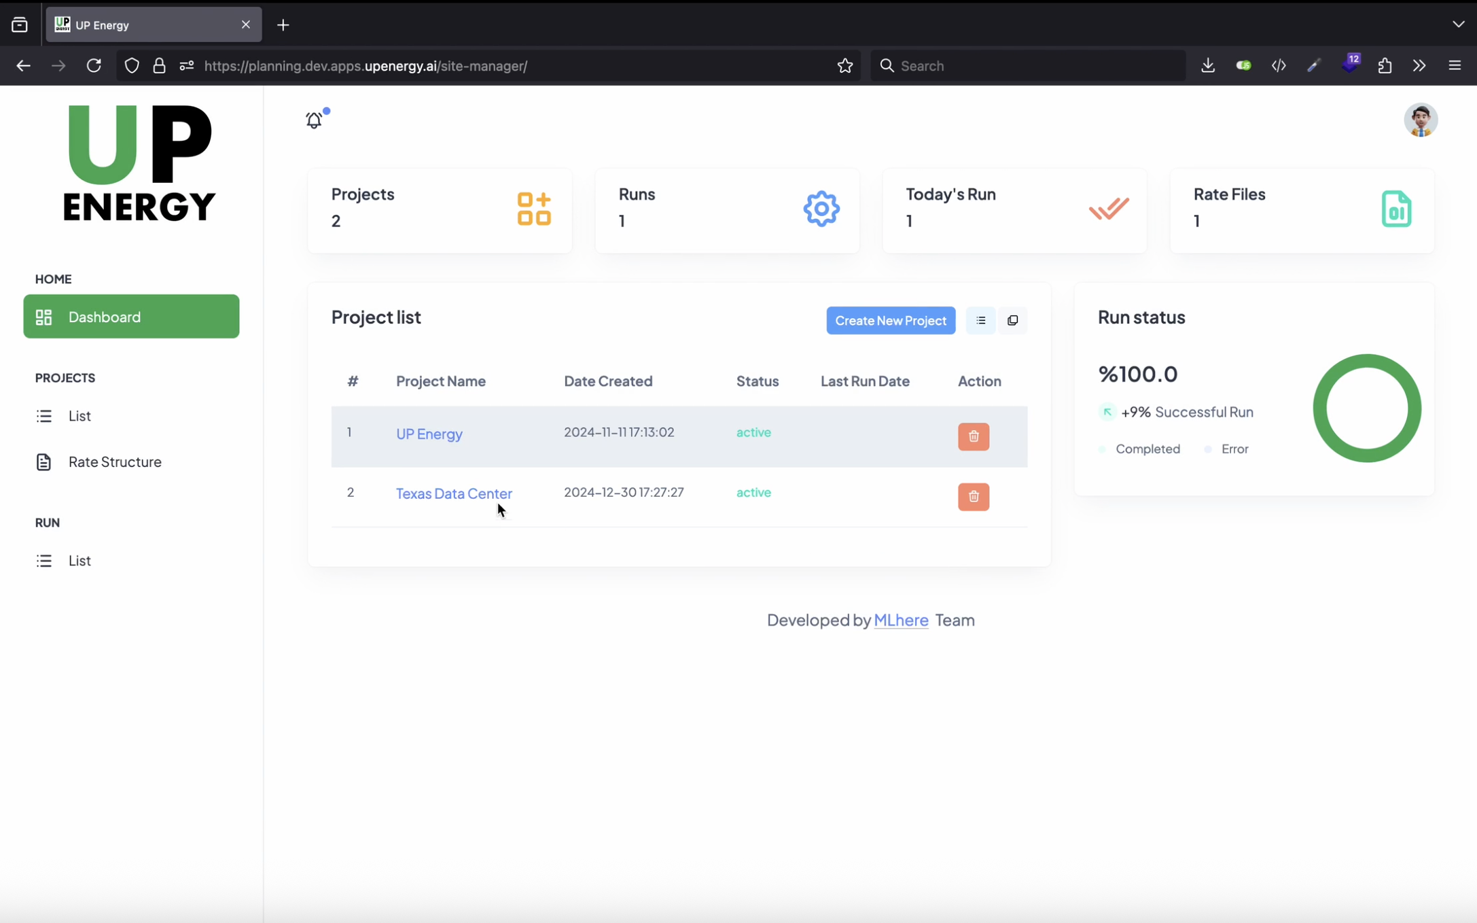Click the copy icon beside list view
The image size is (1477, 923).
pyautogui.click(x=1012, y=320)
